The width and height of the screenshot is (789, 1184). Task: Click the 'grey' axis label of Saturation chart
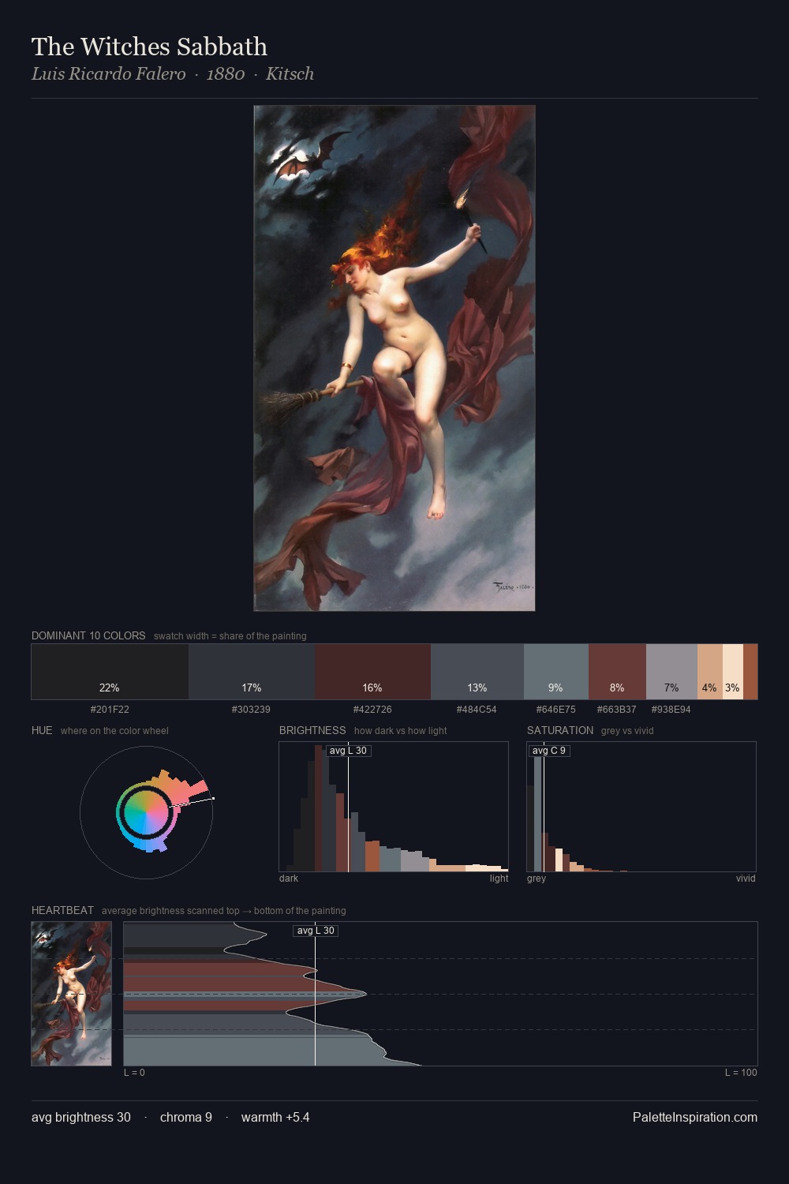[x=537, y=879]
